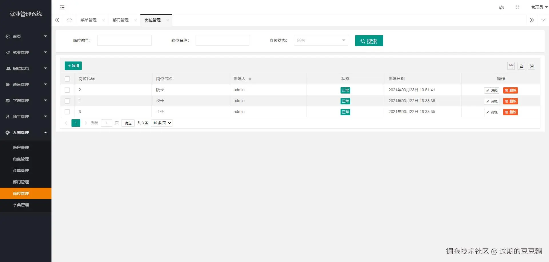Click page number 1 in pagination
The height and width of the screenshot is (262, 549).
click(x=76, y=123)
